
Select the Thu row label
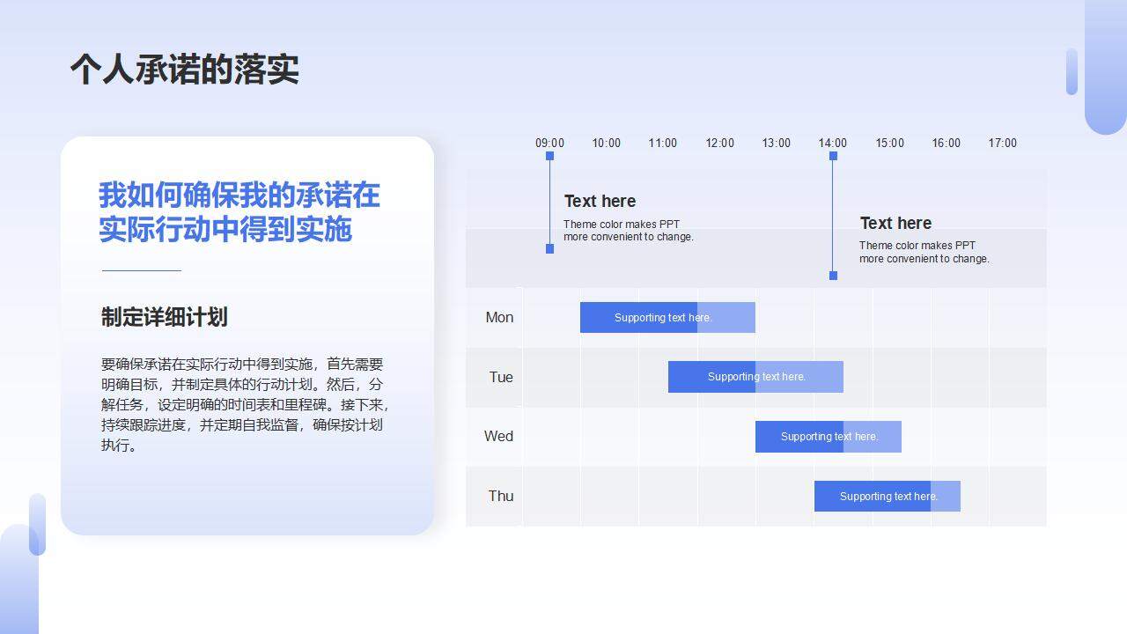501,496
